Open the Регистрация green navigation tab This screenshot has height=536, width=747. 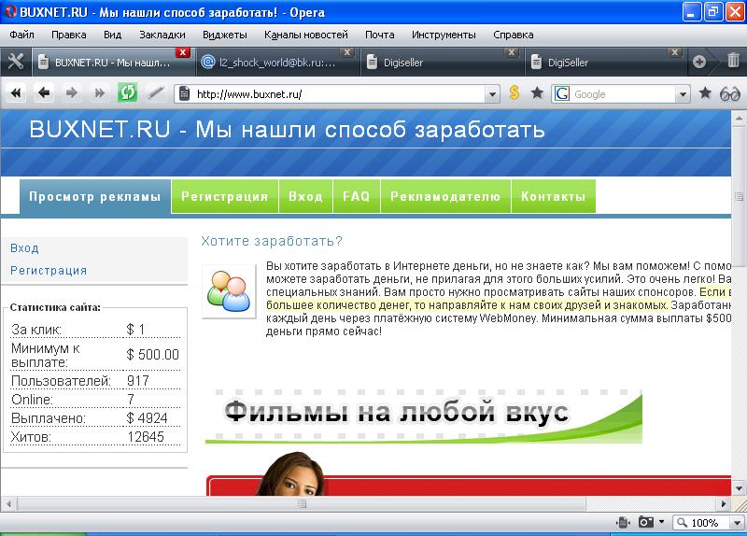click(x=225, y=196)
